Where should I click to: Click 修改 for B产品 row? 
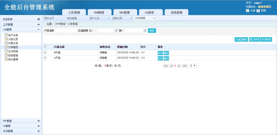[x=160, y=53]
